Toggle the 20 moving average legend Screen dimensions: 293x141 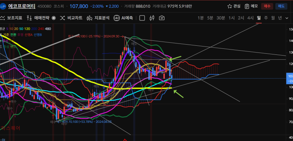point(16,29)
